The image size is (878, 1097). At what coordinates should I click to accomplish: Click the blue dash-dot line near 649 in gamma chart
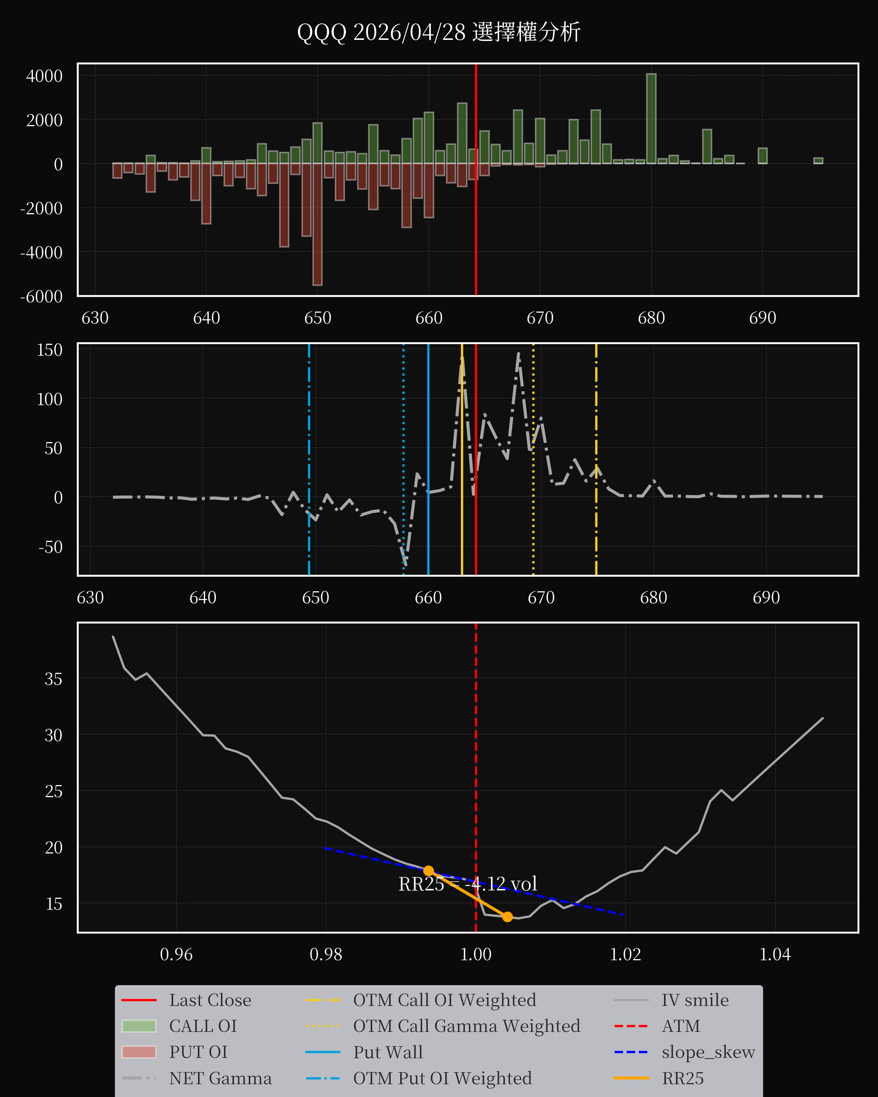(309, 459)
